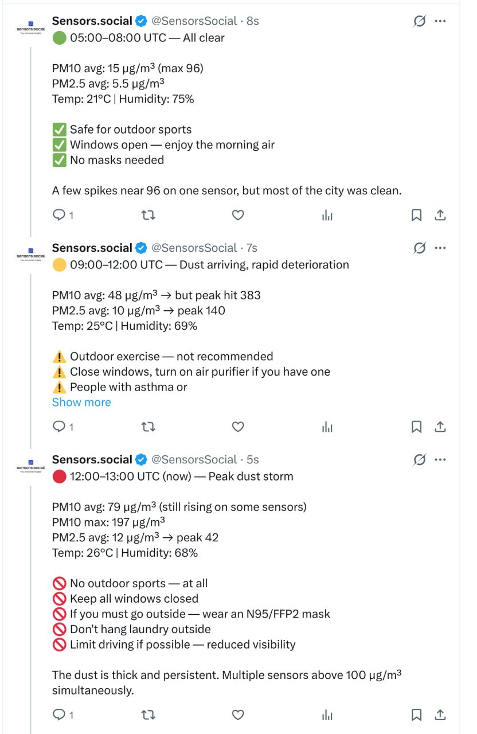Open more options menu on All clear post
Screen dimensions: 477x734
point(440,21)
